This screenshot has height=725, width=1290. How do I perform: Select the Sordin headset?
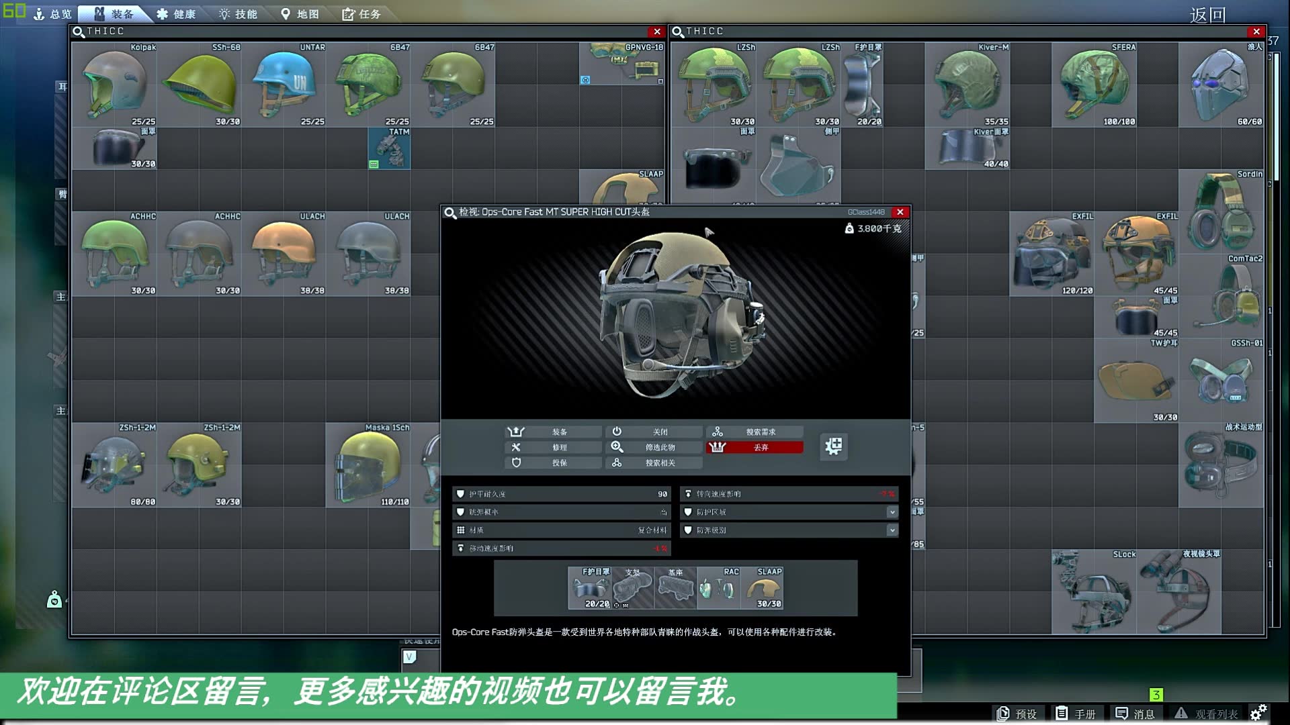pyautogui.click(x=1221, y=211)
